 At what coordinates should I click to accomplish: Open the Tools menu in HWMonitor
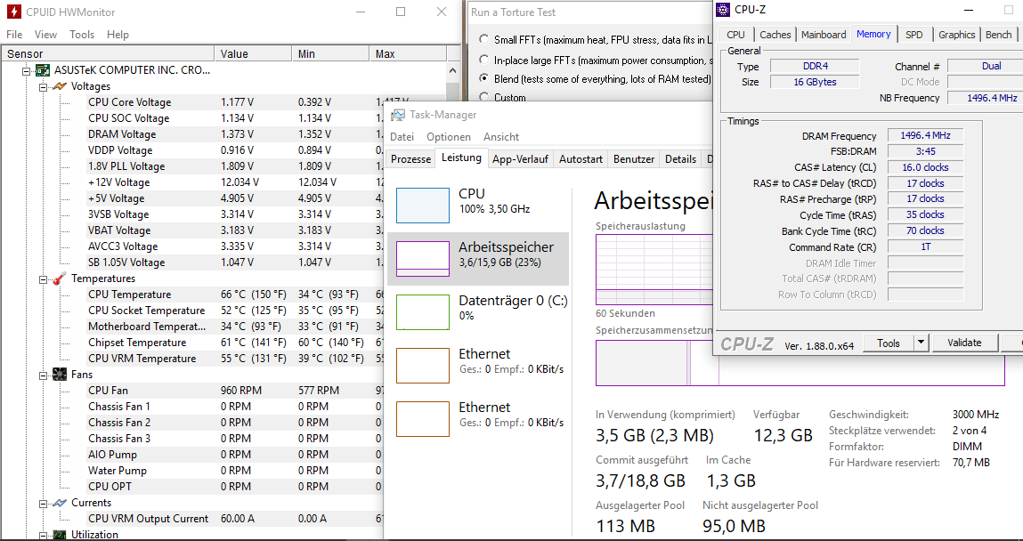pos(82,35)
